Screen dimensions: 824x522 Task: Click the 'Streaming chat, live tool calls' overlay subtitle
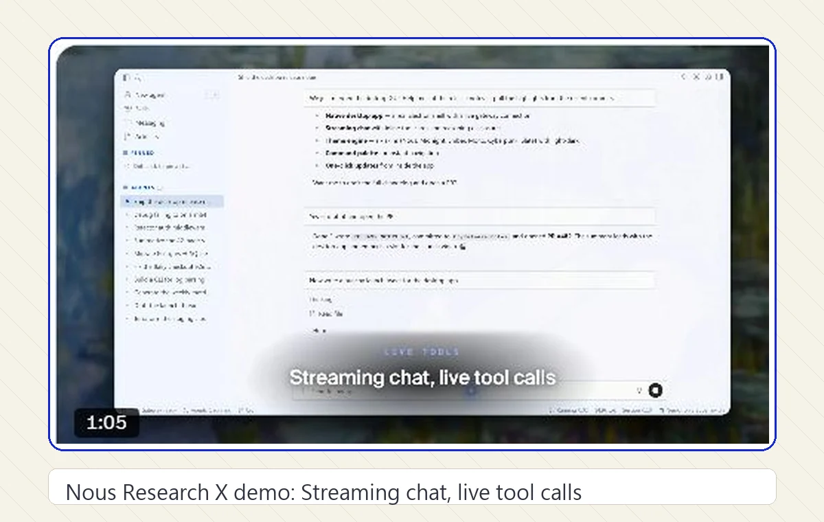tap(422, 377)
